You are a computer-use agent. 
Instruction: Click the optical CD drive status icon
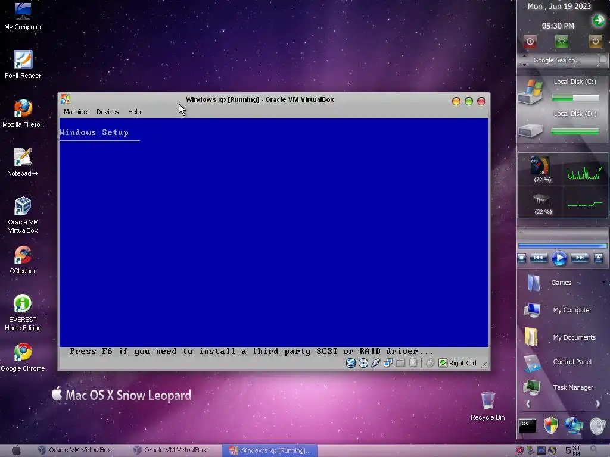point(363,363)
